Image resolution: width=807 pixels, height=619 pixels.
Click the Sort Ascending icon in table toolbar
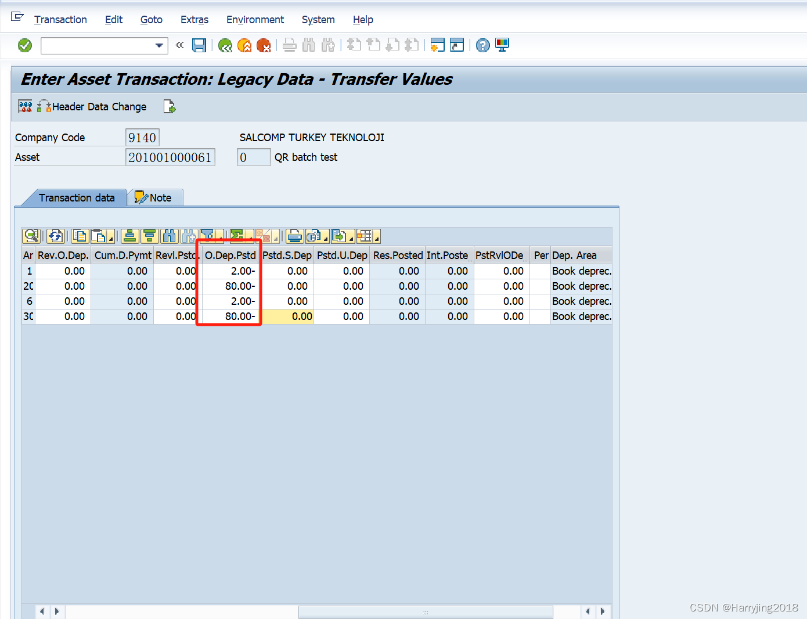[129, 236]
